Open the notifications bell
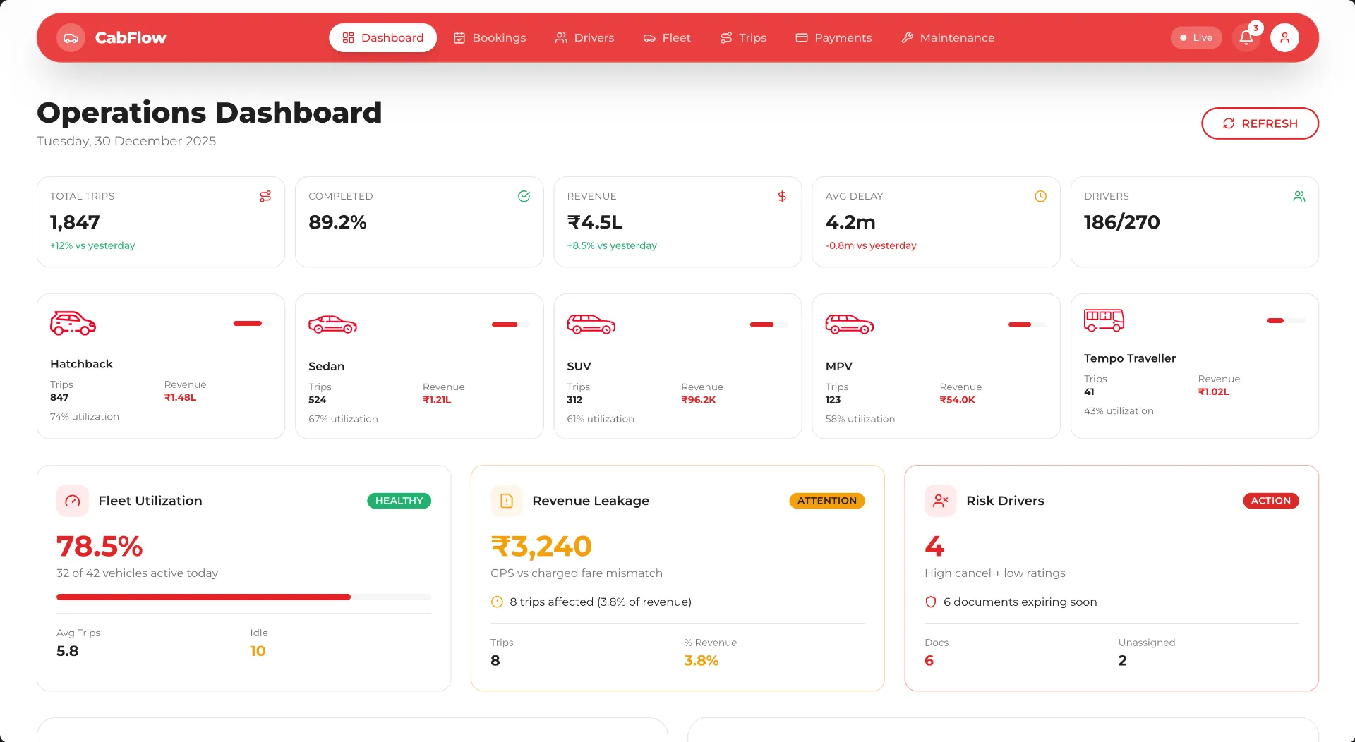The image size is (1355, 742). tap(1246, 38)
